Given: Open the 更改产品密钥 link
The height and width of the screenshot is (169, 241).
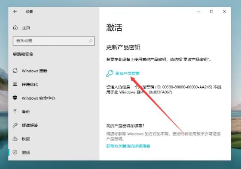Looking at the screenshot, I should (x=127, y=74).
